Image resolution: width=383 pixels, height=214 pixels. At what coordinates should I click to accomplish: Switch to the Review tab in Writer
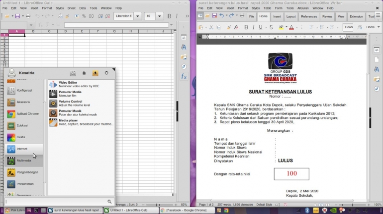(x=327, y=16)
